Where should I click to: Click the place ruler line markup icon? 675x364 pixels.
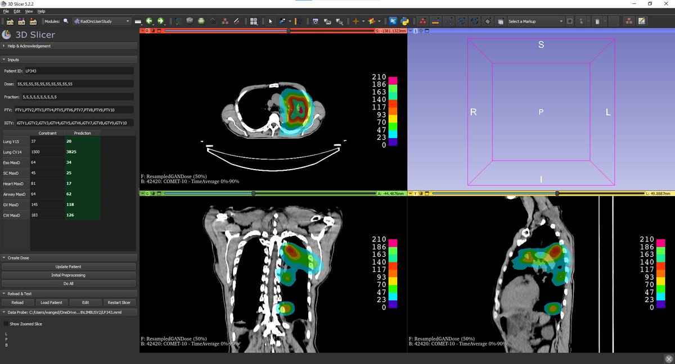pyautogui.click(x=435, y=21)
